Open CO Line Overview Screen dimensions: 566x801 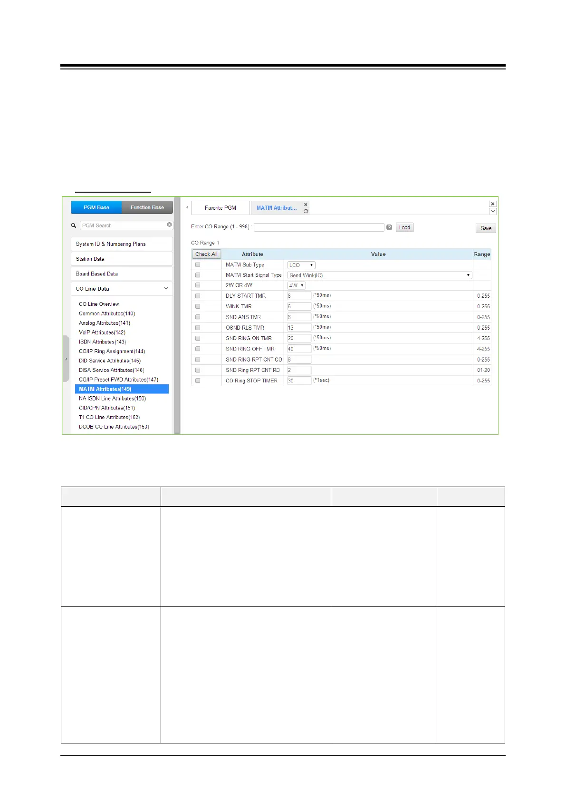[x=99, y=304]
